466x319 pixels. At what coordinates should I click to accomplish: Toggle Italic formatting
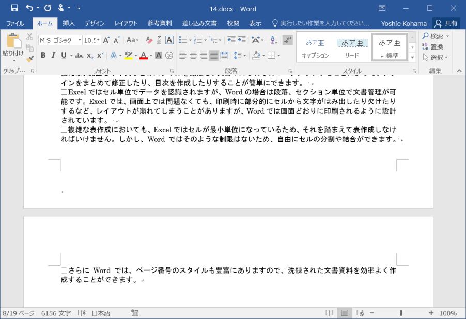[x=54, y=55]
